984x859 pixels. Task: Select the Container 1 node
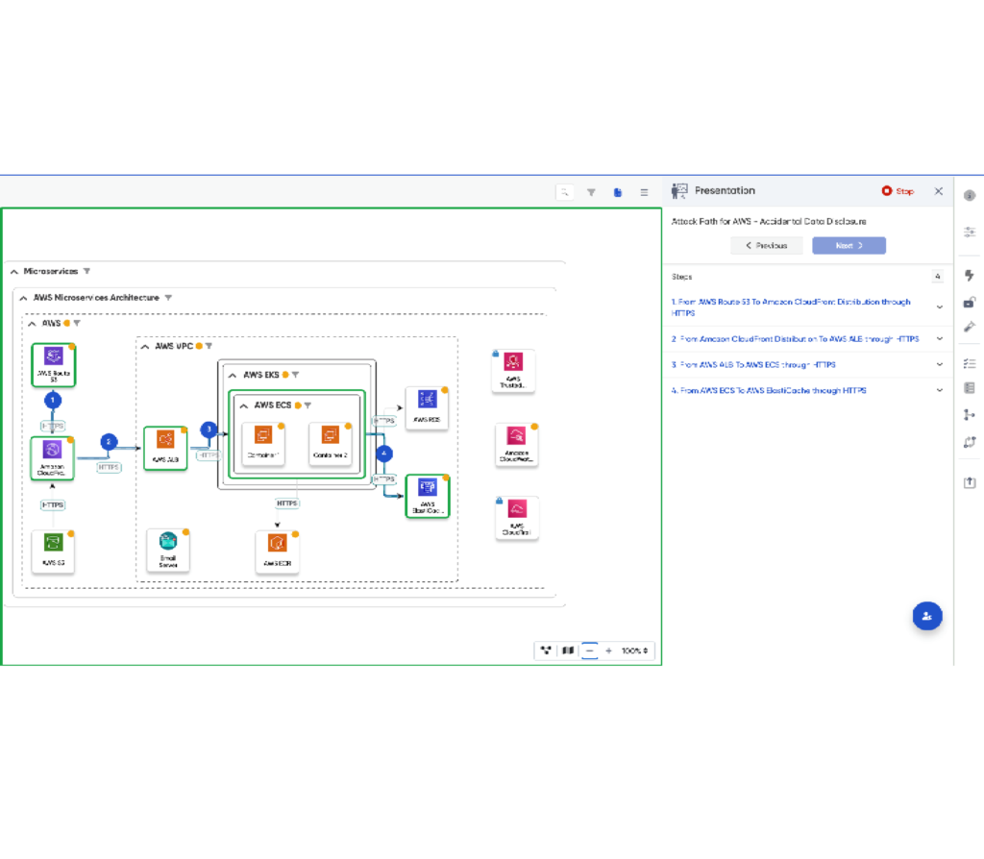[x=263, y=444]
